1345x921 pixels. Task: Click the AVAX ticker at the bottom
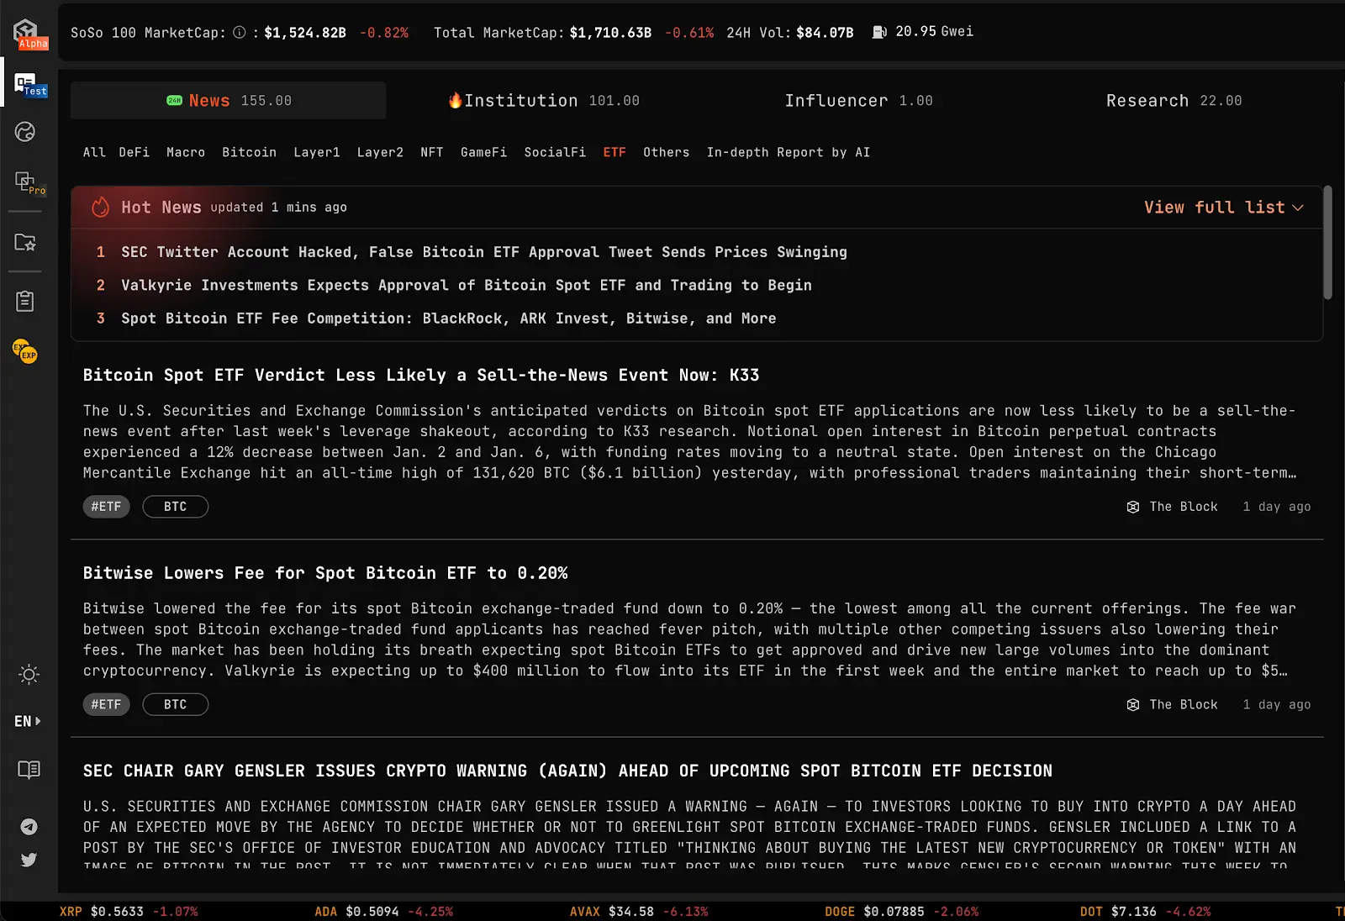(639, 912)
